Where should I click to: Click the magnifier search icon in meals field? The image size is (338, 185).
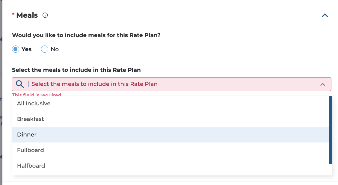20,84
